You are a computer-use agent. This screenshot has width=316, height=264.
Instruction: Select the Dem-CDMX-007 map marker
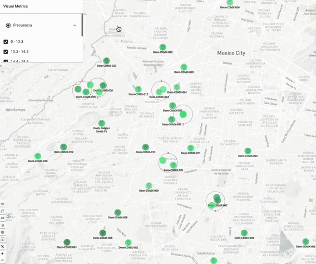coord(217,201)
